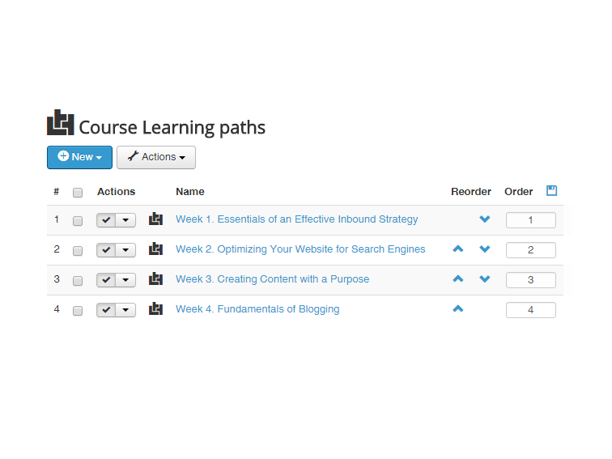This screenshot has height=459, width=612.
Task: Open Week 1 Essentials of Inbound Strategy link
Action: click(x=296, y=219)
